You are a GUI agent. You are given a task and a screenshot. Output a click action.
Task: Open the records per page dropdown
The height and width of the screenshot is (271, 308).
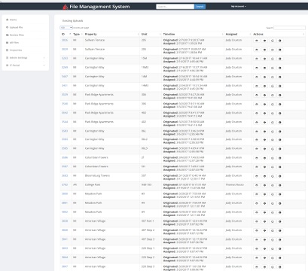(66, 28)
